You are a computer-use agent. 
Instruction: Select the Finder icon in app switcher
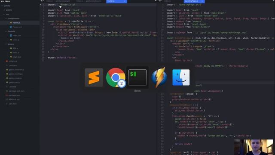[181, 77]
